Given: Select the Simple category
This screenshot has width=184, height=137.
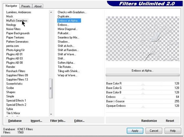Looking at the screenshot, I should pos(10,96).
